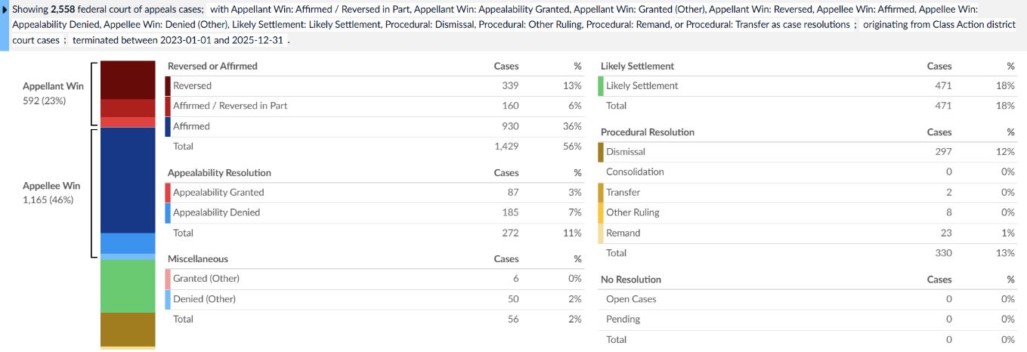
Task: Click the 339 Reversed case count
Action: [x=510, y=86]
